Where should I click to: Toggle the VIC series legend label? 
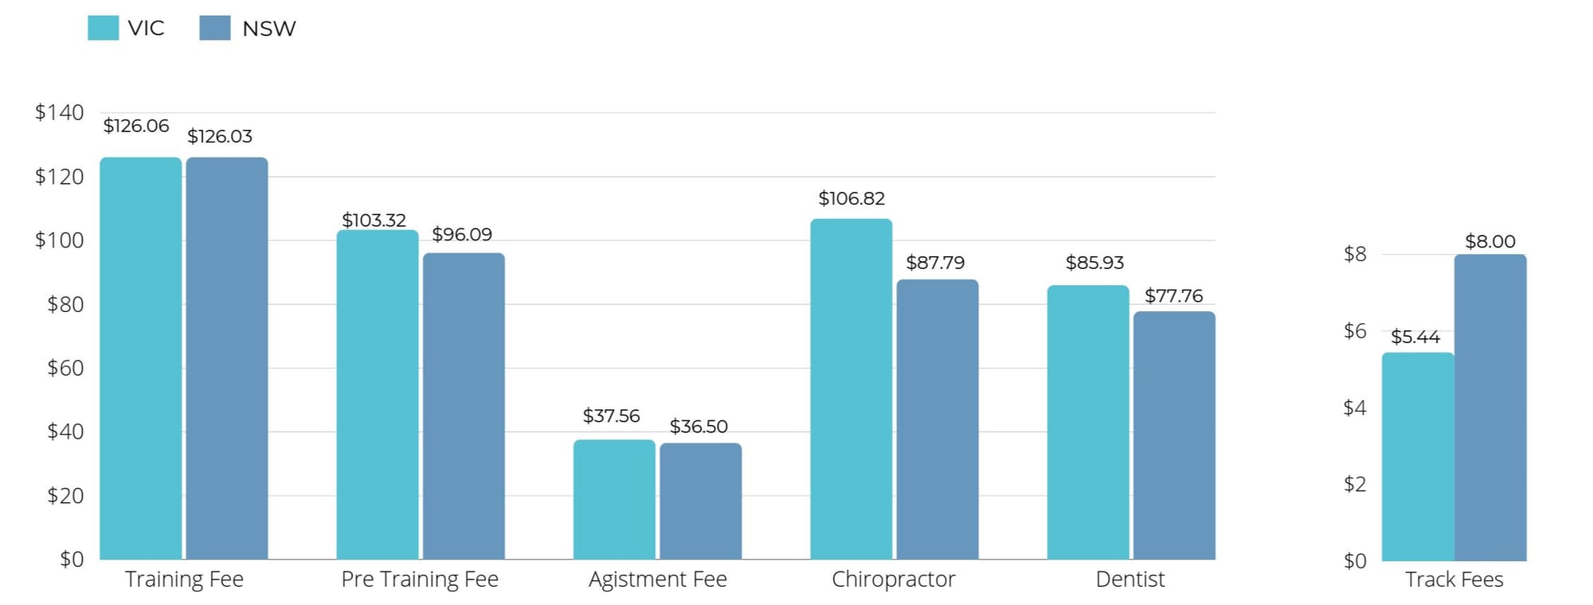point(146,29)
